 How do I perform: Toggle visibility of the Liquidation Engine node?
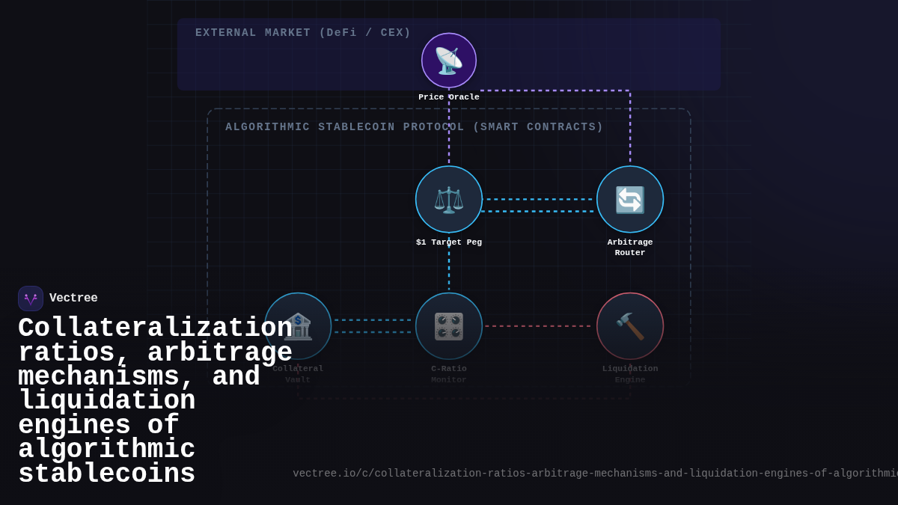pyautogui.click(x=630, y=325)
